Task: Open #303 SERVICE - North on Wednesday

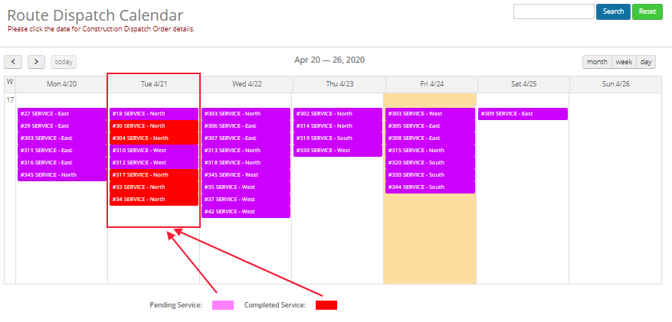Action: tap(246, 114)
